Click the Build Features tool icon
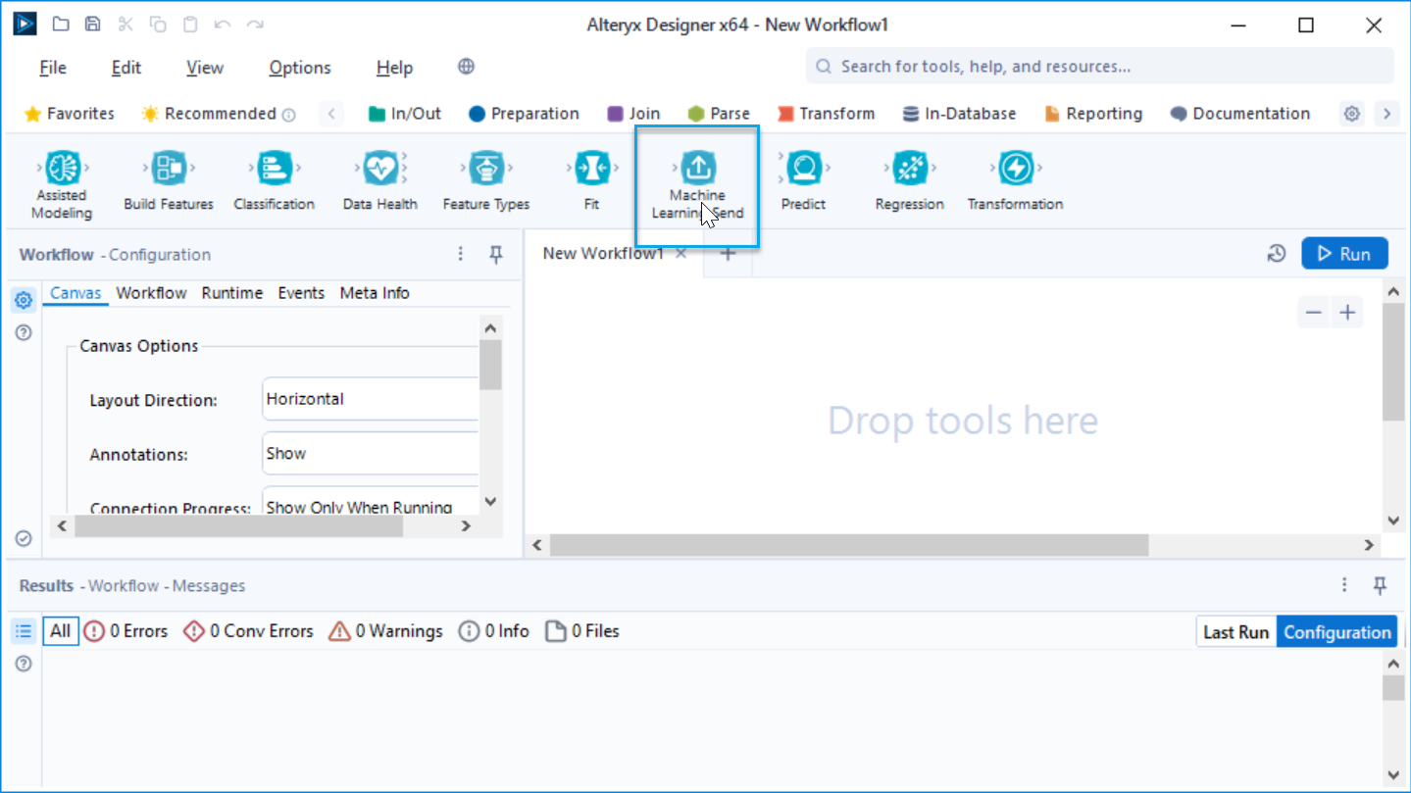 click(167, 168)
